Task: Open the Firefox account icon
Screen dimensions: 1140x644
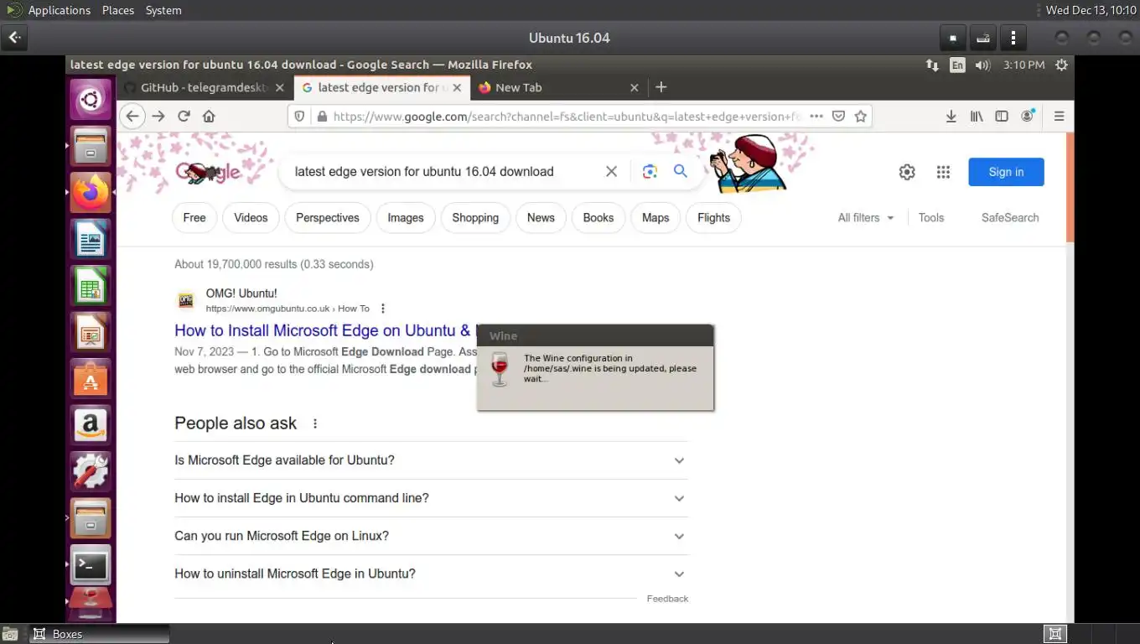Action: coord(1028,117)
